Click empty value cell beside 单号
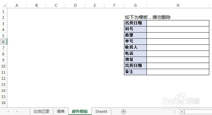This screenshot has height=115, width=212. tap(178, 41)
